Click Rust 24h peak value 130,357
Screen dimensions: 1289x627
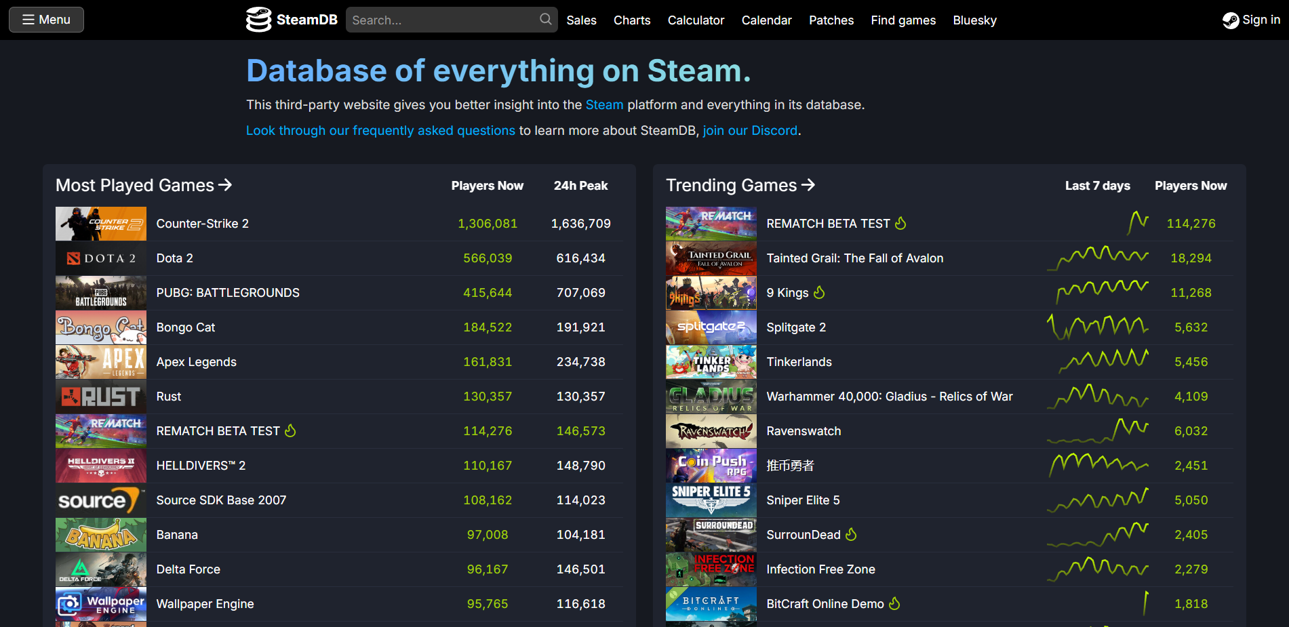pos(581,397)
